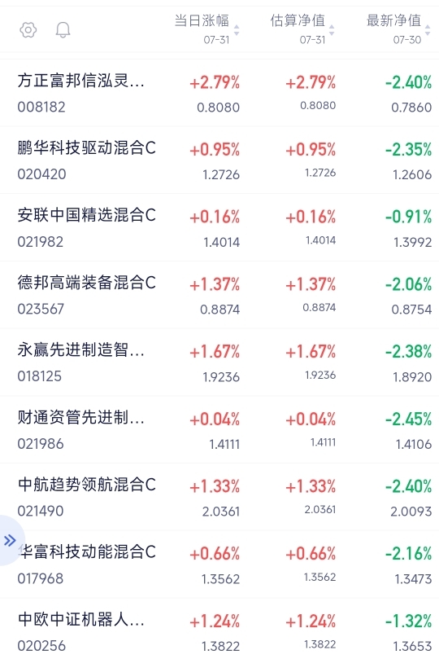Open 财通资管先进制… 021986 fund

[219, 429]
